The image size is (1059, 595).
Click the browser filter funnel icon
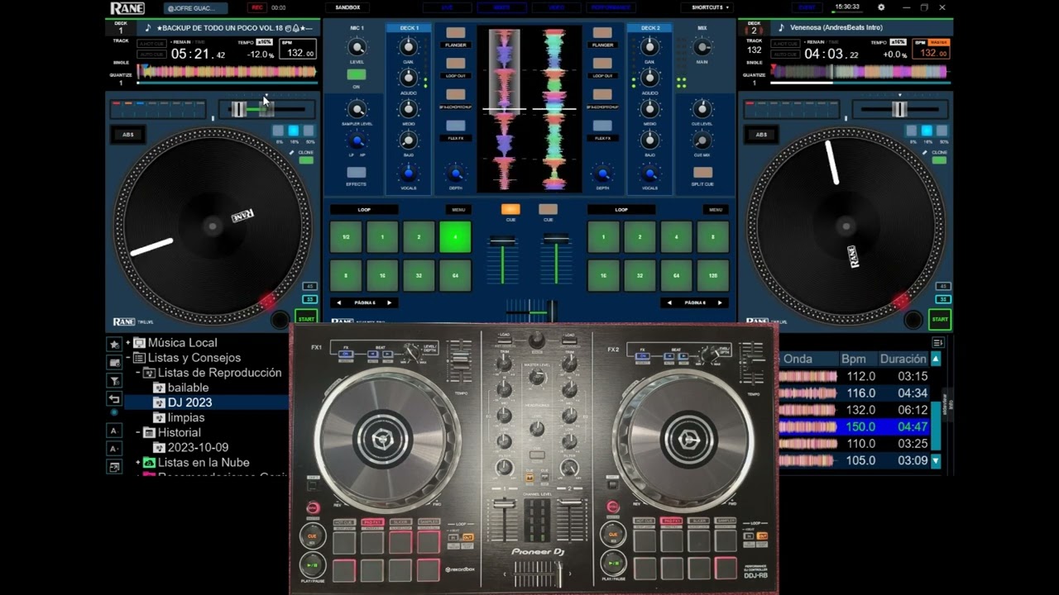(x=114, y=381)
